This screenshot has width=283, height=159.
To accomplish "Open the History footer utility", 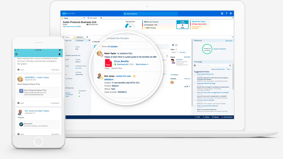I will point(206,117).
